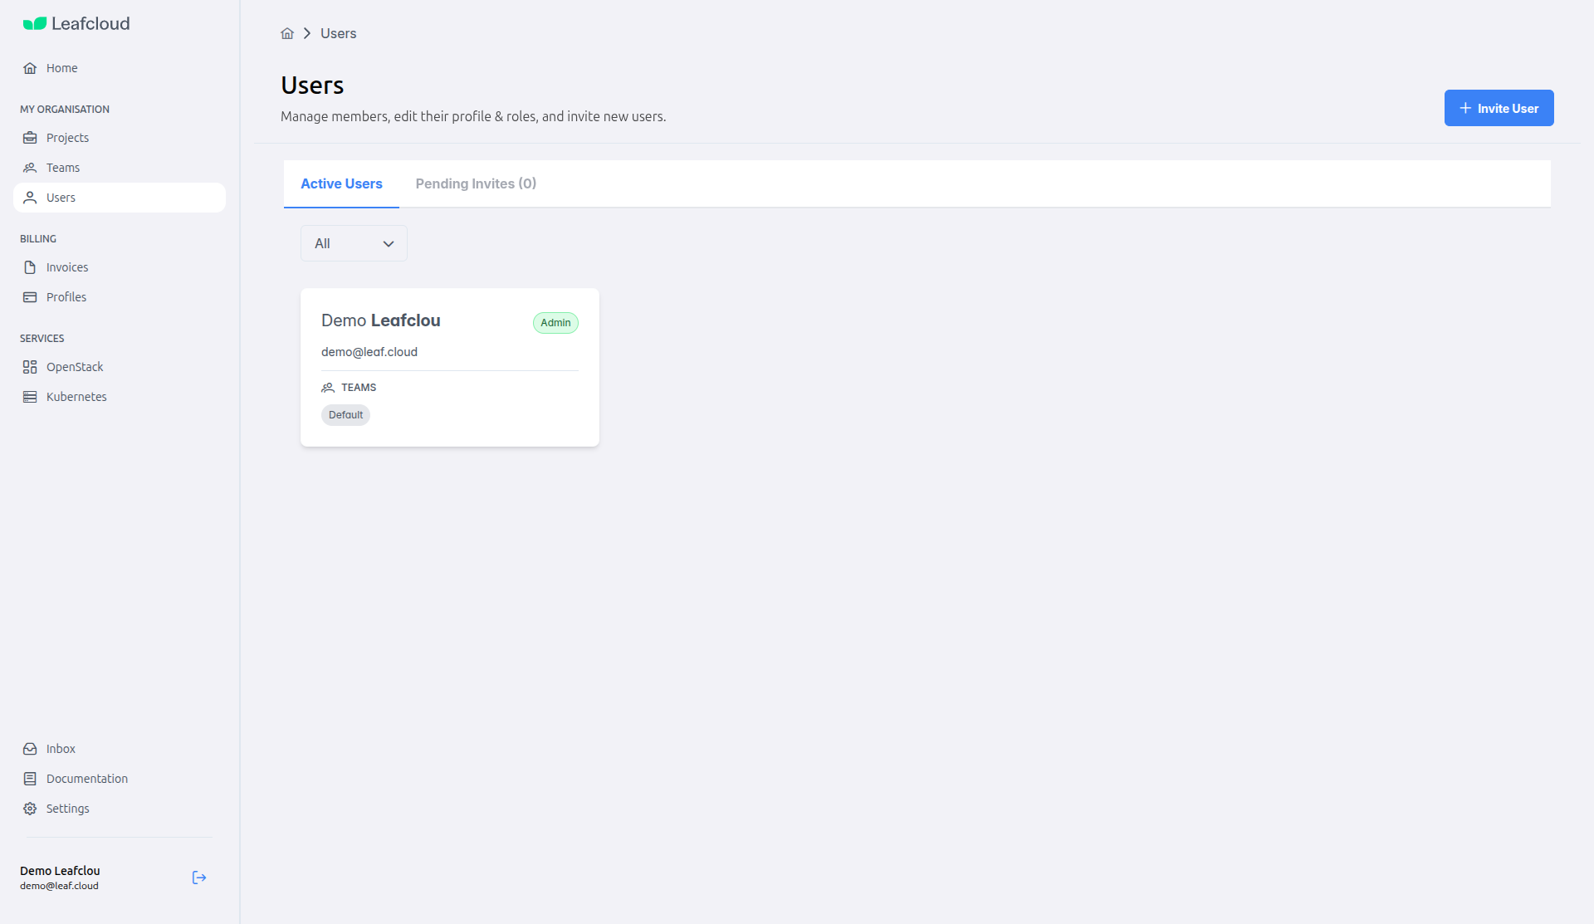Click the Default team chip
This screenshot has width=1594, height=924.
[x=345, y=415]
